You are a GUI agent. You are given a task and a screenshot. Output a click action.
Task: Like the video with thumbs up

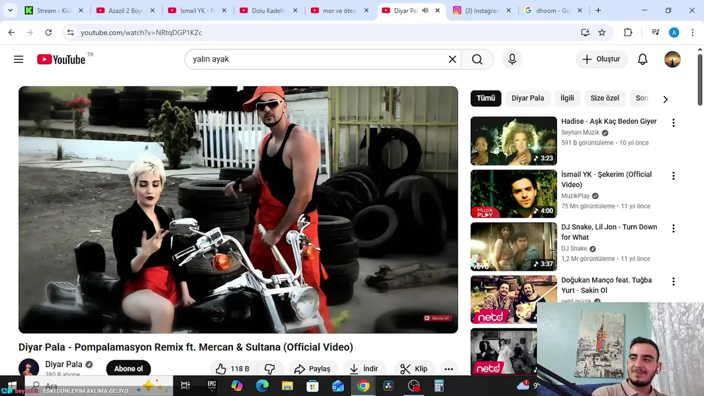click(232, 369)
